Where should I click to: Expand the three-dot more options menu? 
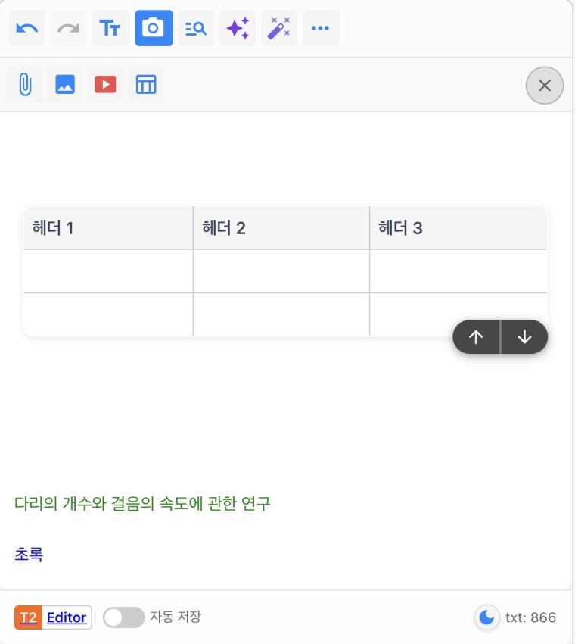[321, 28]
